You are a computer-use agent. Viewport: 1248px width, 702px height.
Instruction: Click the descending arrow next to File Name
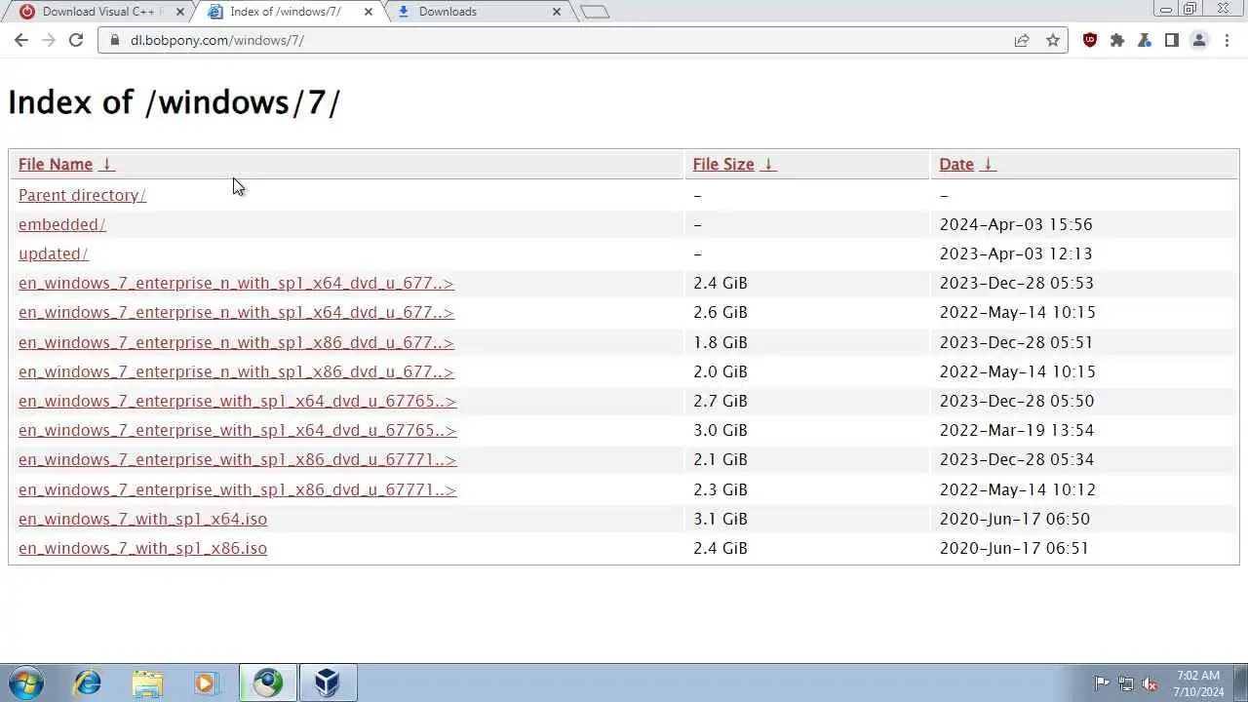point(107,164)
